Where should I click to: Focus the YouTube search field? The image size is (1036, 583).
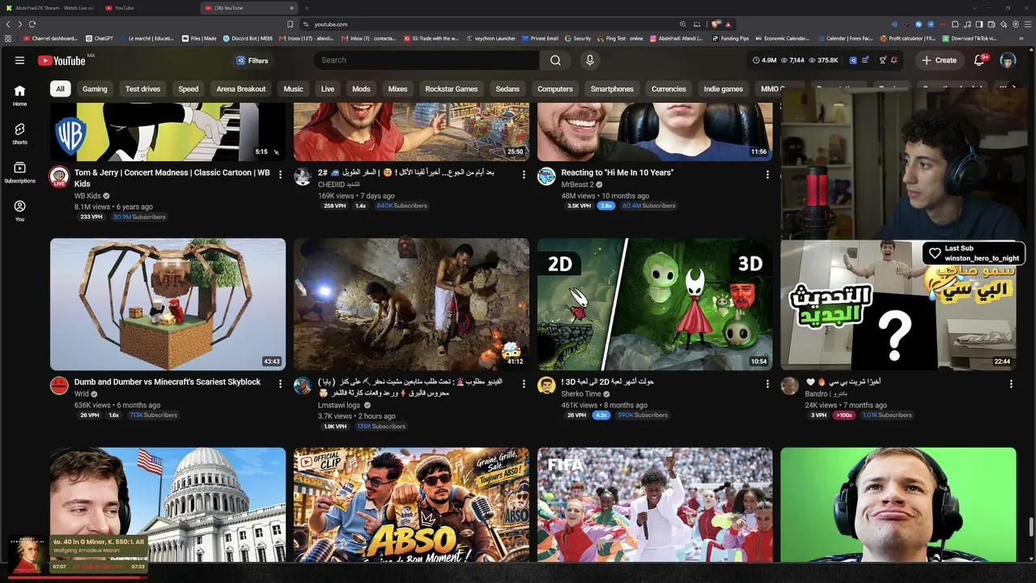tap(425, 60)
